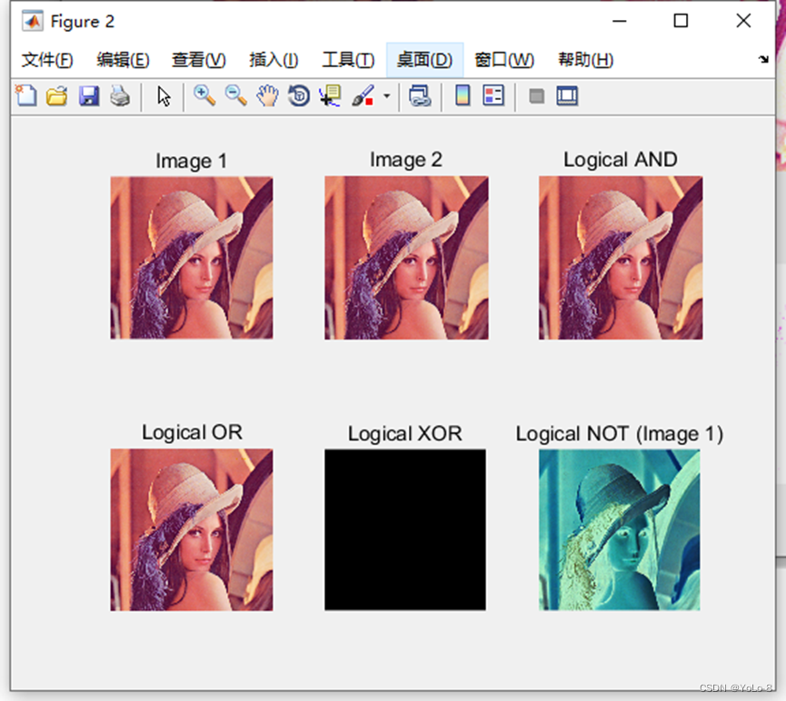Open the 查看(V) menu
786x701 pixels.
coord(198,60)
